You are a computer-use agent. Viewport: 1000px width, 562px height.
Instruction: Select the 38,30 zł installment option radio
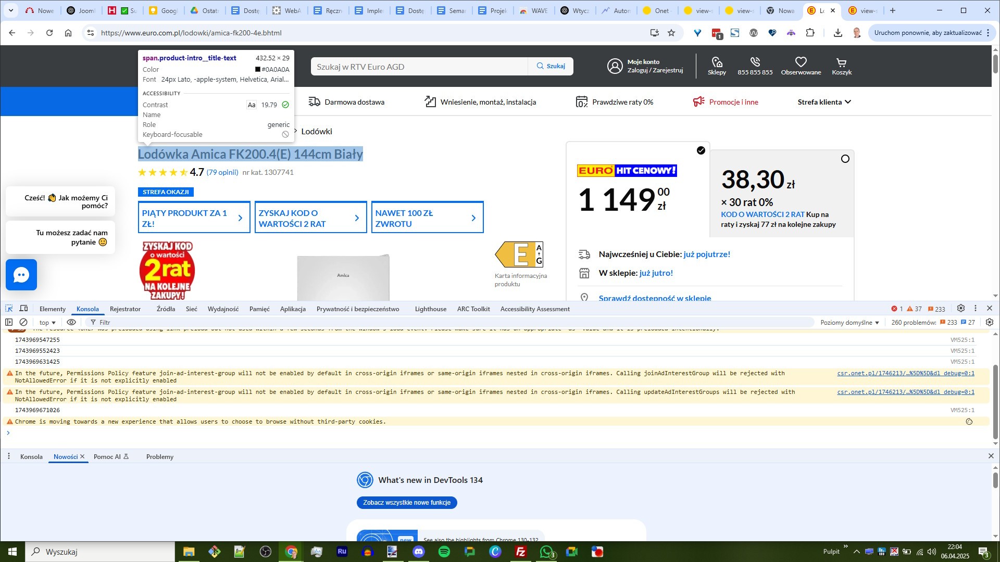(845, 159)
